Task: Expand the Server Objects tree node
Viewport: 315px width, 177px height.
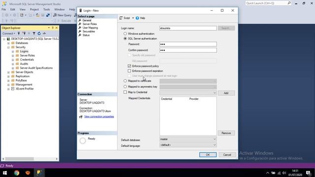Action: (8, 72)
